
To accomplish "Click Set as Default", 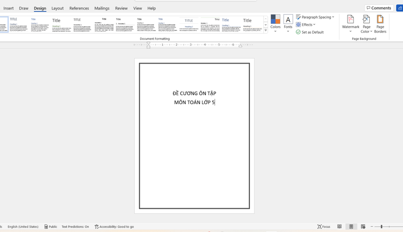I will (x=310, y=32).
